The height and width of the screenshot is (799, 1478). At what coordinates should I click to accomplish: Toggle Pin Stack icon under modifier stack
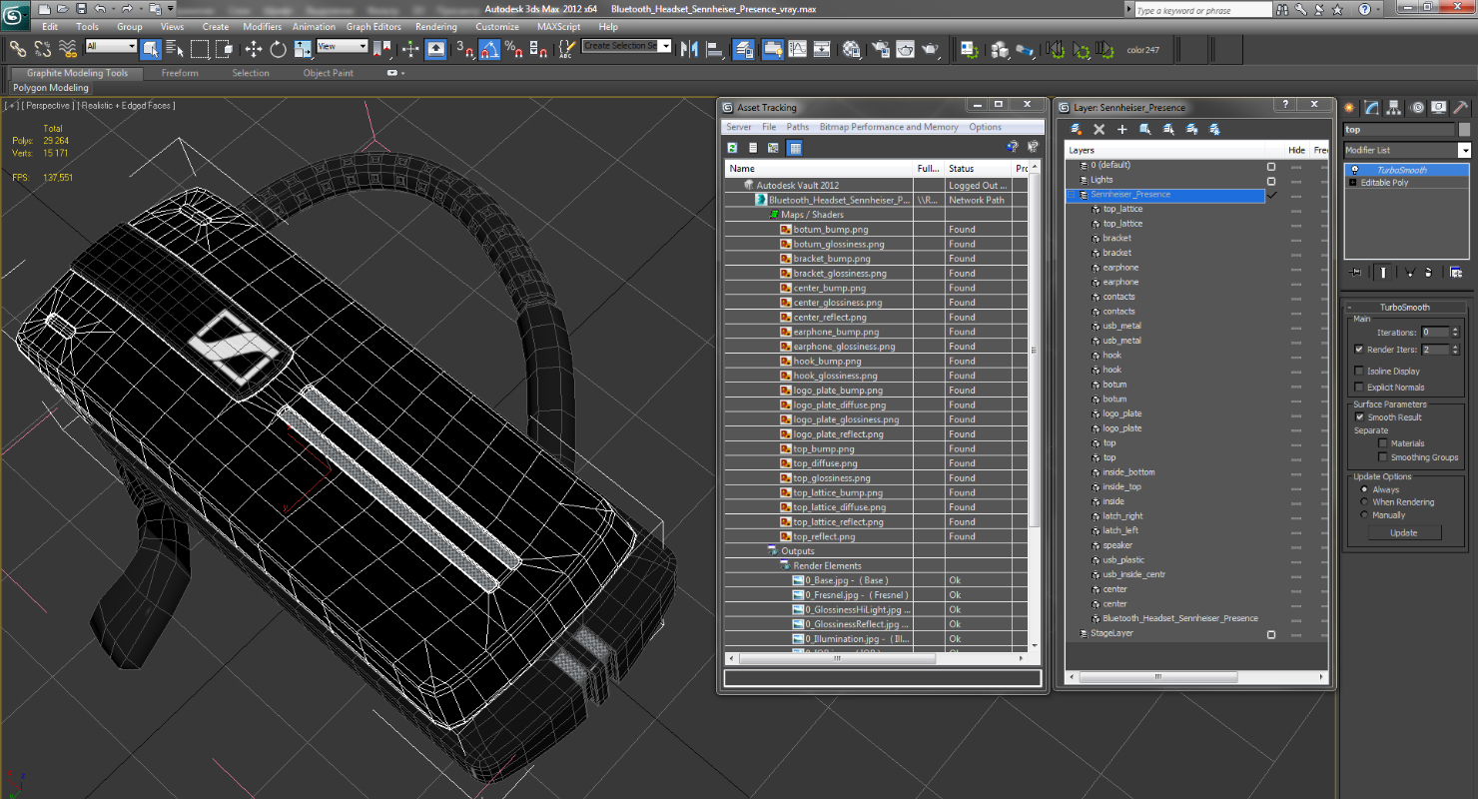coord(1355,272)
